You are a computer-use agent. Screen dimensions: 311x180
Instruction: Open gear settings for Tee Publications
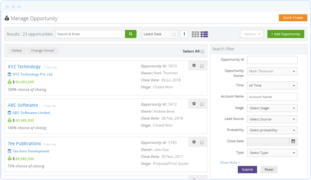pos(194,142)
